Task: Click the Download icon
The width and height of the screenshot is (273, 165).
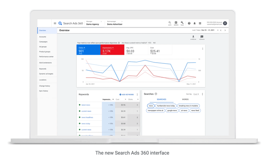Action: point(193,37)
